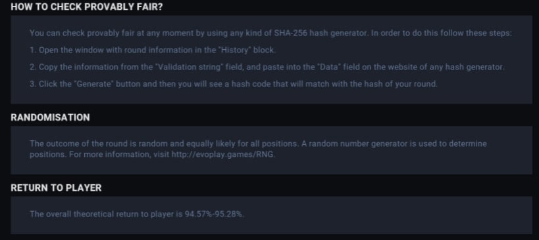Click step 2 about the Validation string field

(267, 67)
